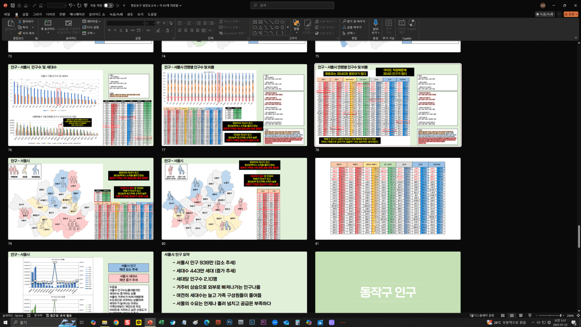The image size is (581, 327).
Task: Click the 새 슬라이드 button
Action: pos(48,27)
